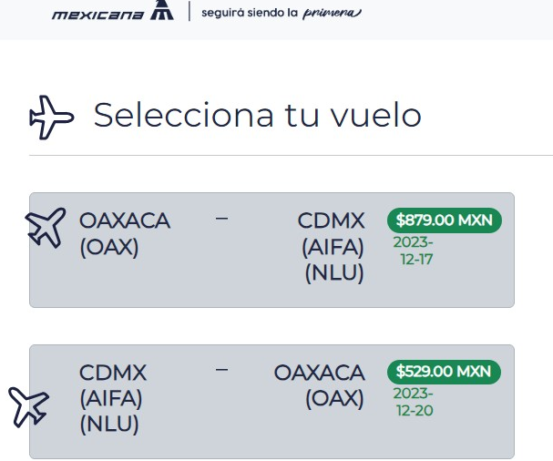Choose the $879.00 MXN fare badge
Viewport: 553px width, 461px height.
point(445,220)
